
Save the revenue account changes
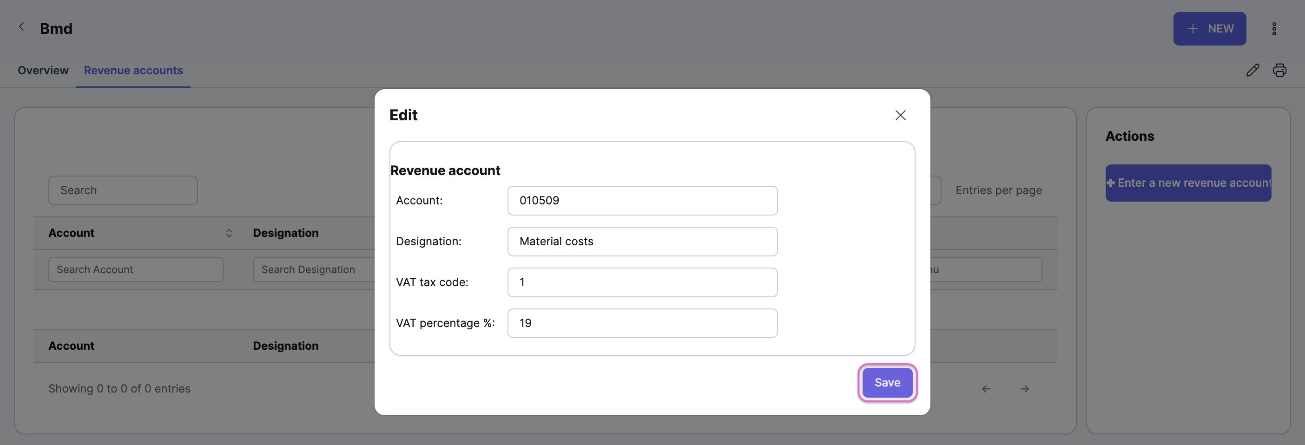click(887, 383)
